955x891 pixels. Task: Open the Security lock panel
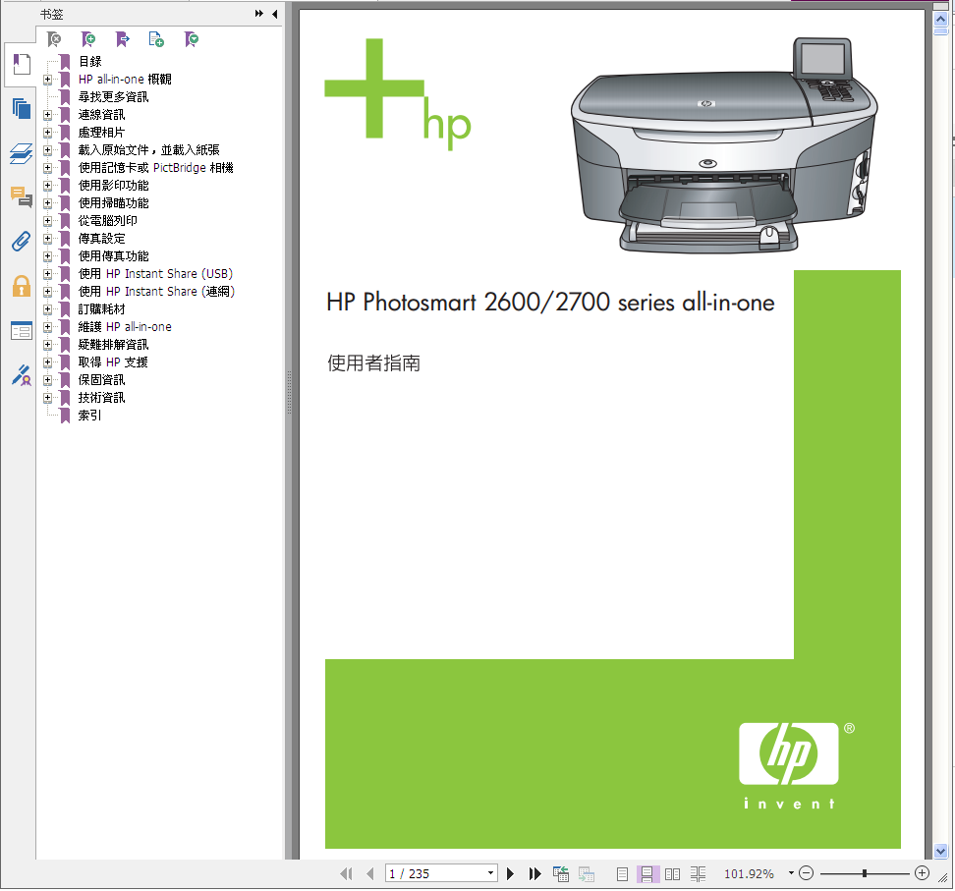[x=22, y=286]
